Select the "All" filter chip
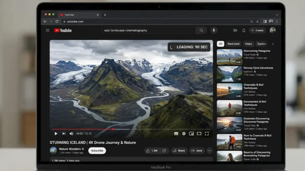305x171 pixels. pos(220,44)
